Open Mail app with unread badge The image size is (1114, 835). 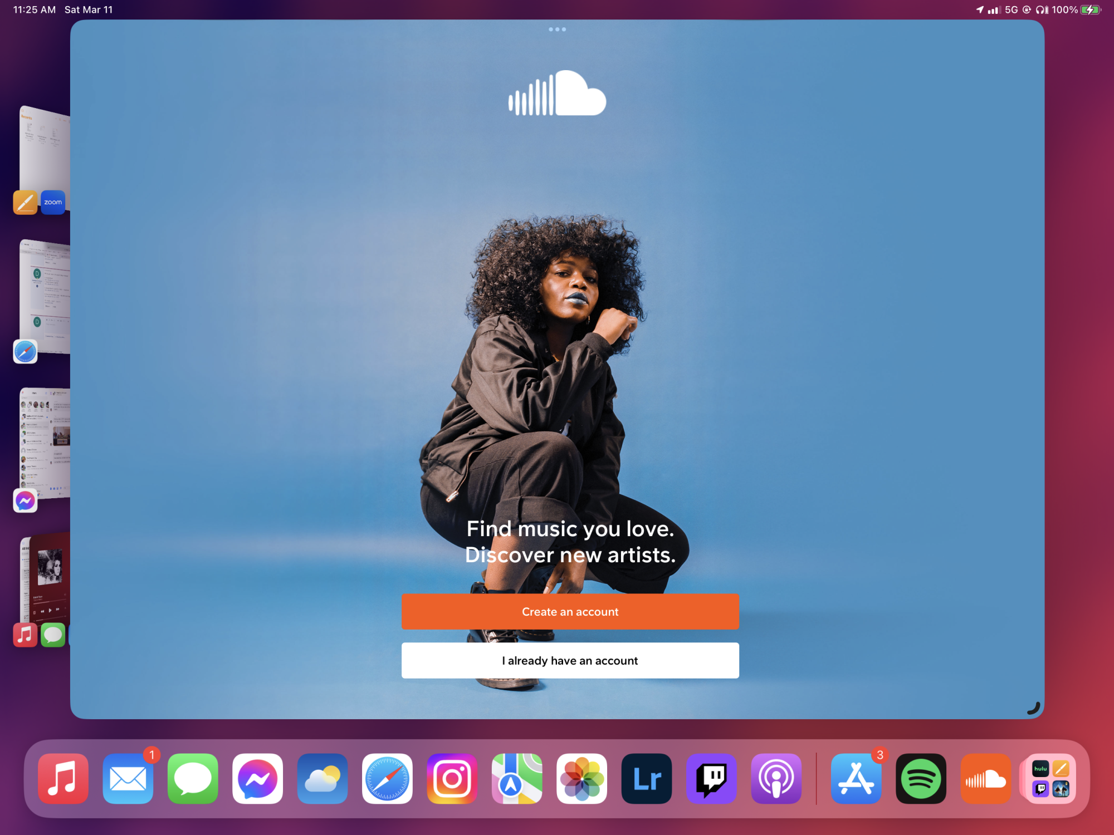pos(128,778)
